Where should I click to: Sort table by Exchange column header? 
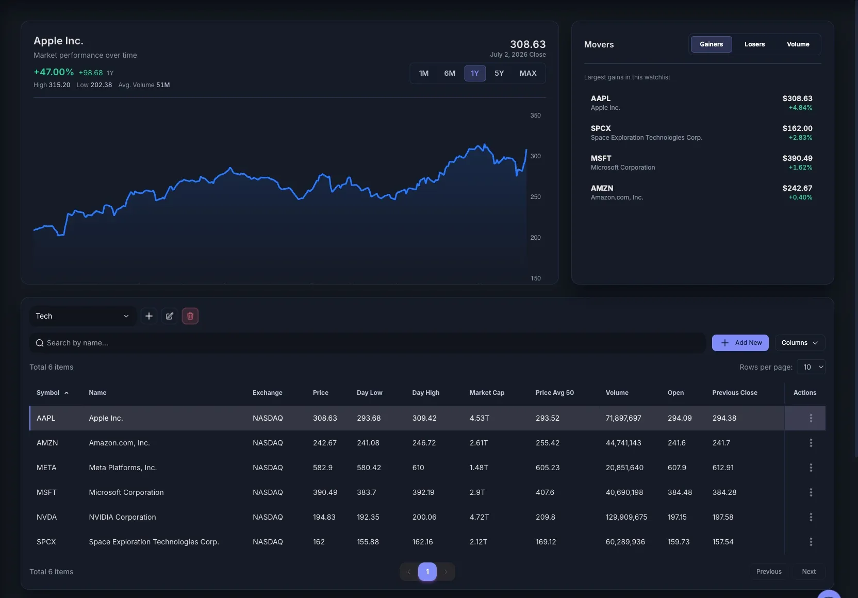click(x=268, y=393)
